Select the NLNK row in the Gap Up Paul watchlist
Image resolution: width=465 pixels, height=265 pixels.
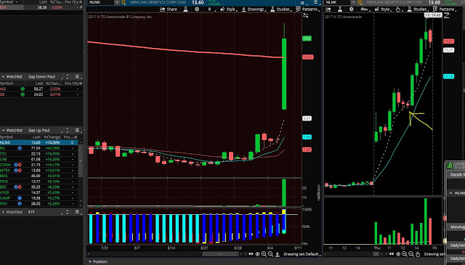point(39,142)
